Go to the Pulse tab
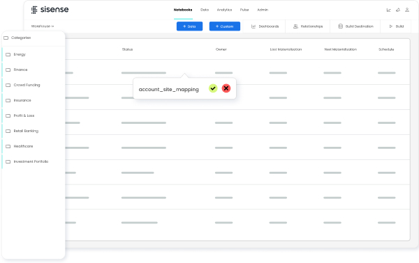419x263 pixels. [x=244, y=10]
